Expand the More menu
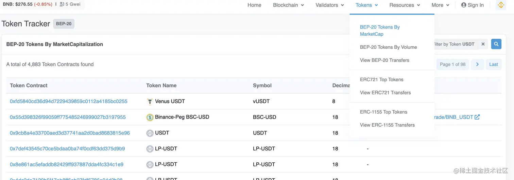This screenshot has width=514, height=180. (x=440, y=5)
